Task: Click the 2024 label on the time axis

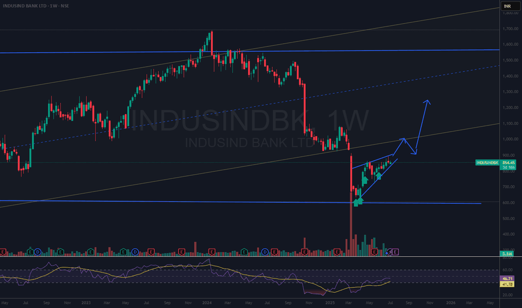Action: click(207, 302)
